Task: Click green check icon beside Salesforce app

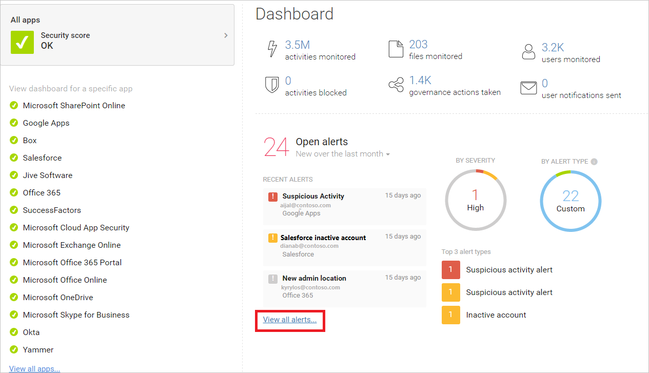Action: pos(14,158)
